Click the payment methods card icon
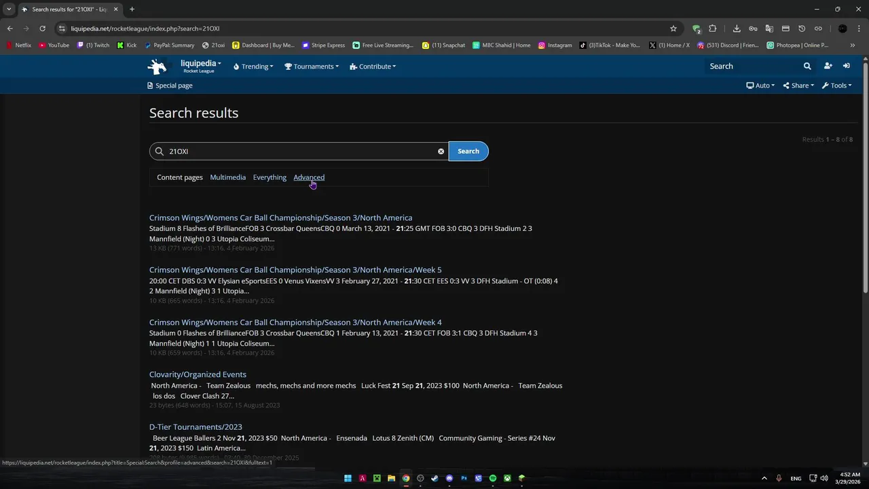The width and height of the screenshot is (869, 489). pos(785,29)
